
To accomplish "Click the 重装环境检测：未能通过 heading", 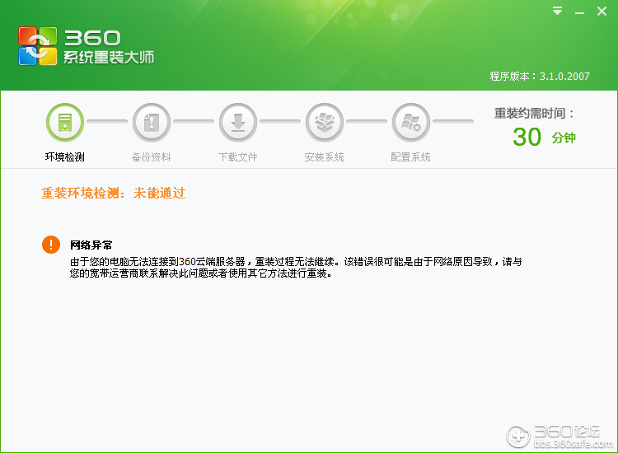I will 114,193.
